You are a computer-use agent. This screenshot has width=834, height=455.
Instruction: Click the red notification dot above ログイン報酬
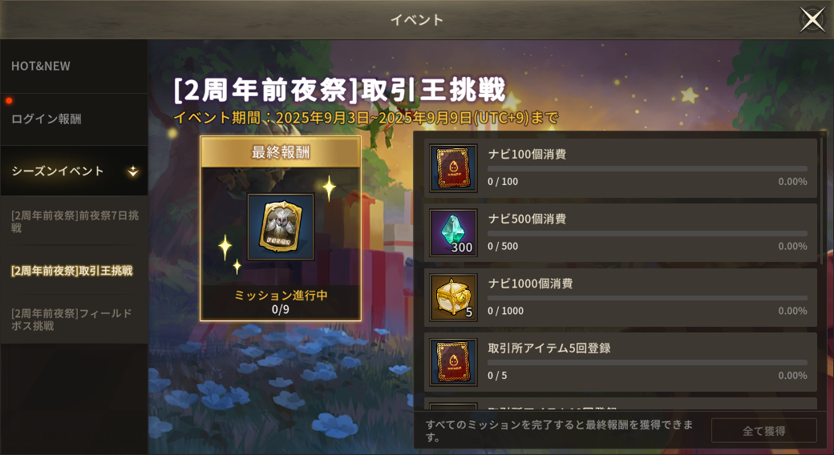pos(9,100)
